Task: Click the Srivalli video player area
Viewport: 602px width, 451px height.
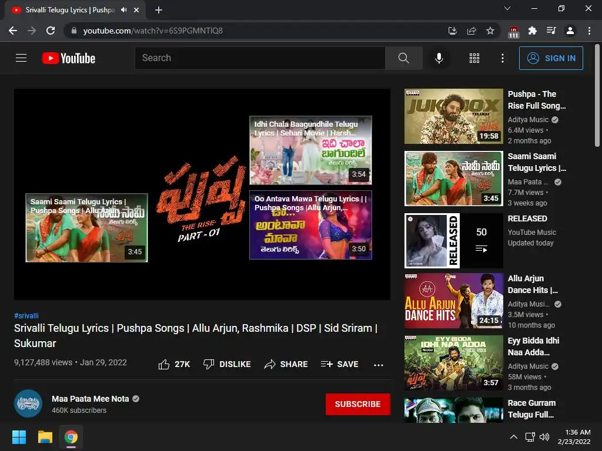Action: (202, 194)
